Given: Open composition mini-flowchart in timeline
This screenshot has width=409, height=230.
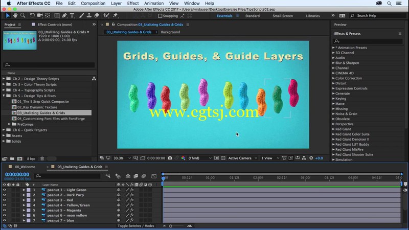Looking at the screenshot, I should [x=108, y=176].
